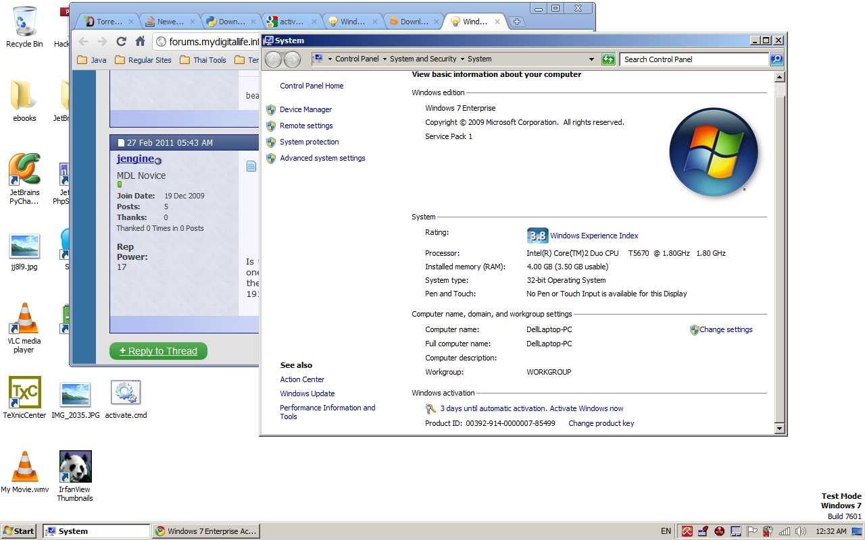Expand the breadcrumb root arrow before Control Panel
The image size is (865, 540).
tap(330, 59)
